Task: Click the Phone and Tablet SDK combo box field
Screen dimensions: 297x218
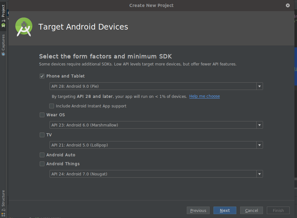Action: pos(152,86)
